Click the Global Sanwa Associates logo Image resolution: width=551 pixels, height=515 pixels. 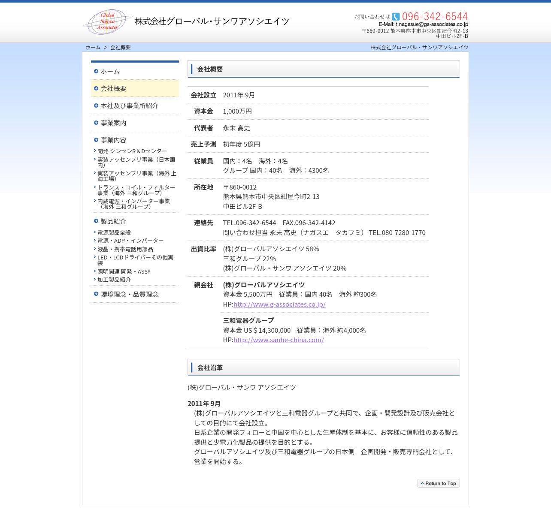[107, 21]
